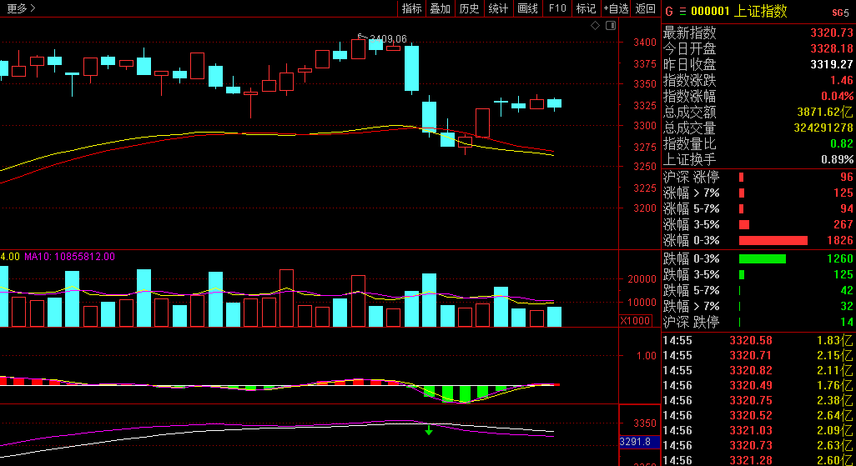Click the X1000 volume unit label
The height and width of the screenshot is (466, 856).
pos(636,321)
